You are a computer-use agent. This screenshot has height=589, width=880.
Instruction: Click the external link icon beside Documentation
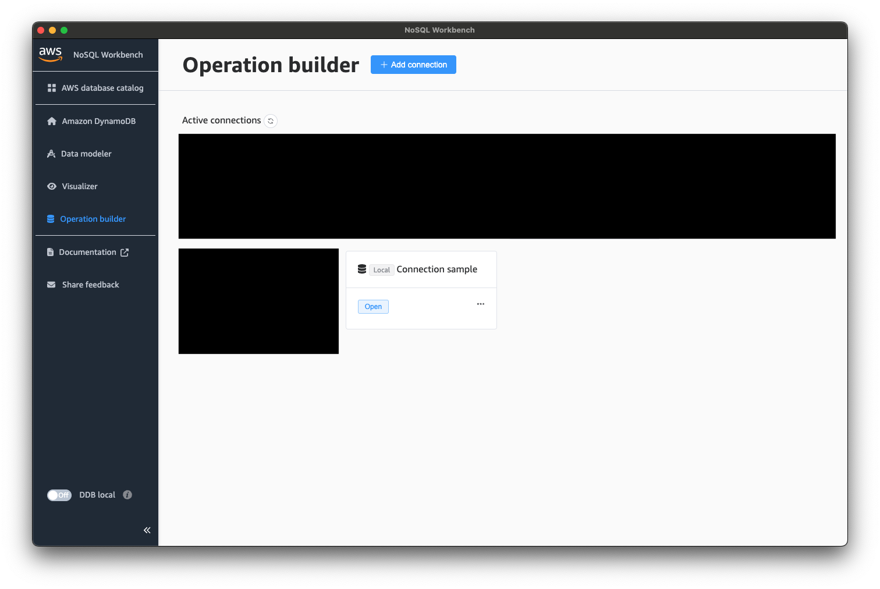coord(125,253)
